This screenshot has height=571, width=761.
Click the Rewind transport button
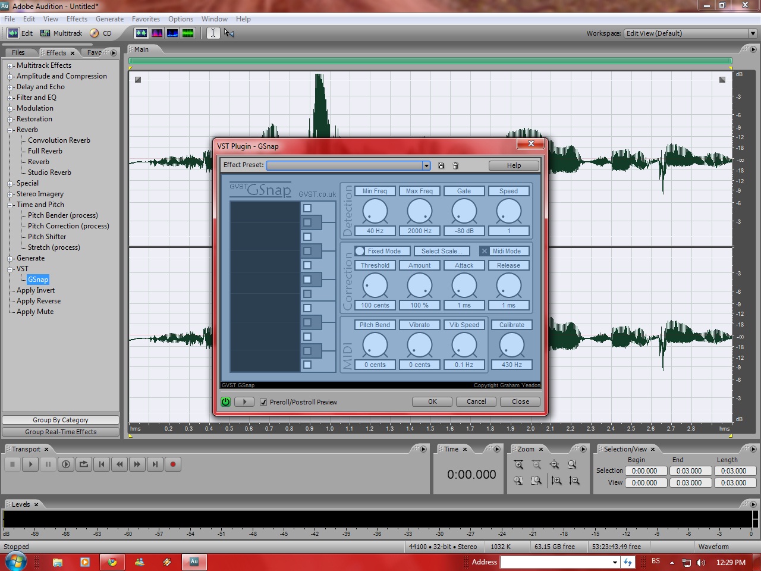[120, 465]
